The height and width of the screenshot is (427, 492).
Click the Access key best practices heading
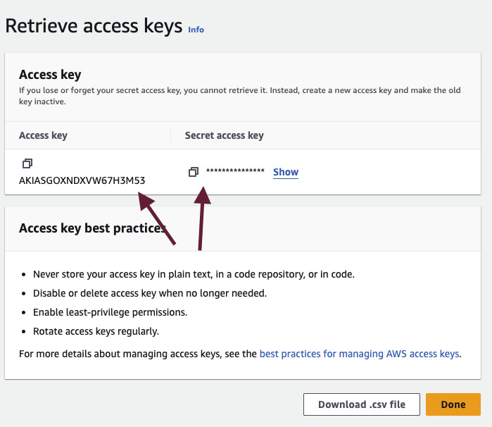pyautogui.click(x=92, y=228)
